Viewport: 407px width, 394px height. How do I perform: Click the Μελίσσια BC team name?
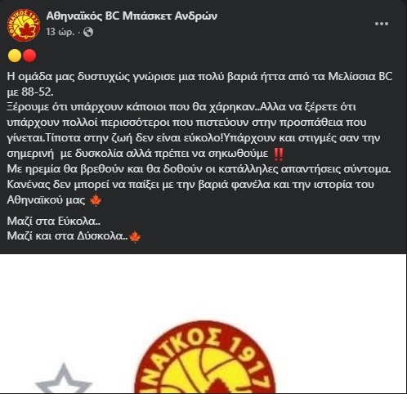click(360, 76)
